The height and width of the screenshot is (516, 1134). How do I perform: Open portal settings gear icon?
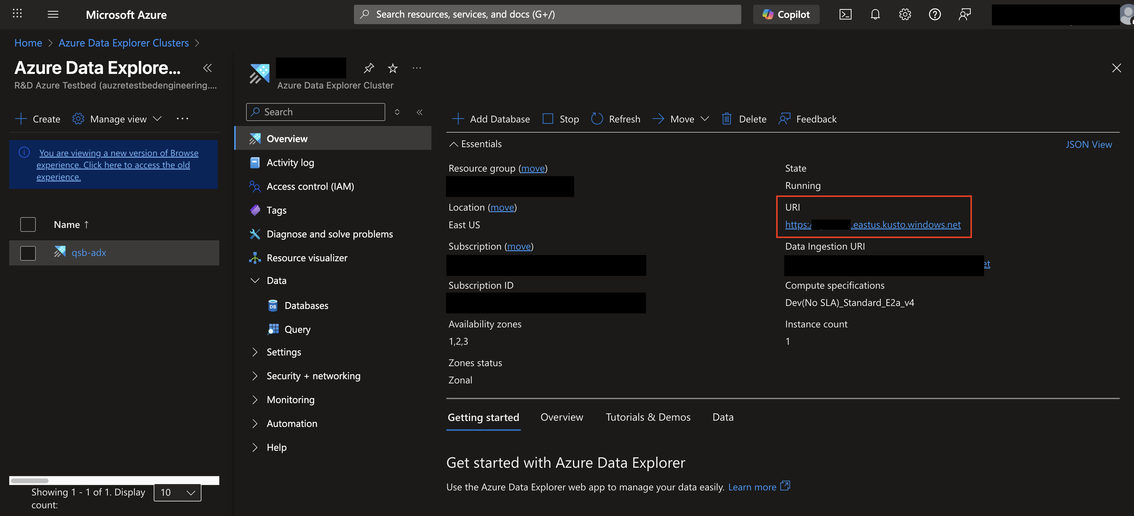[905, 15]
